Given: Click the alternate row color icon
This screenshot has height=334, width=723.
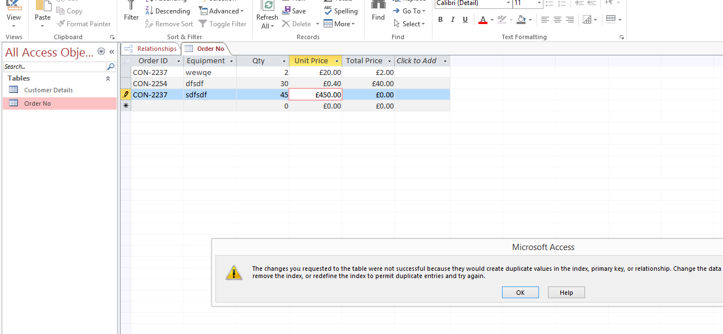Looking at the screenshot, I should click(x=611, y=20).
